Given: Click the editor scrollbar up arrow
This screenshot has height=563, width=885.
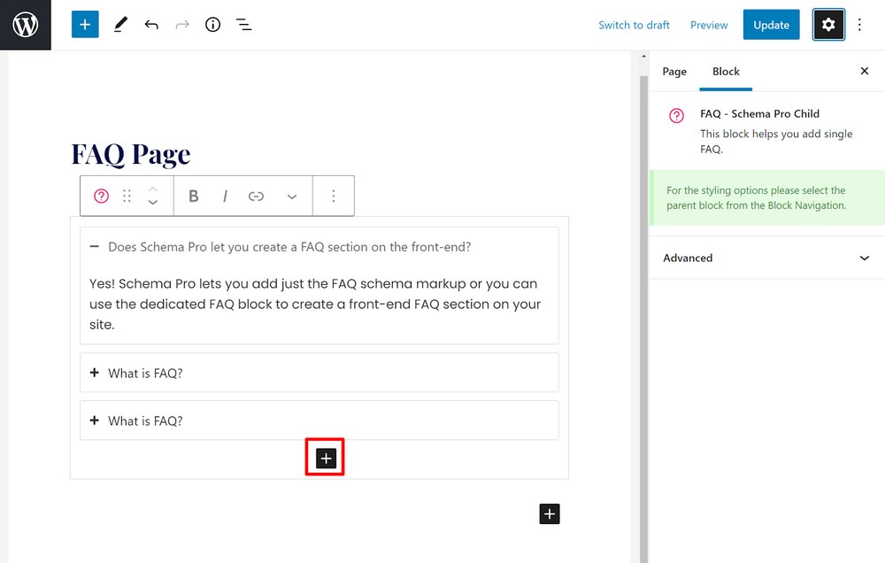Looking at the screenshot, I should tap(643, 57).
